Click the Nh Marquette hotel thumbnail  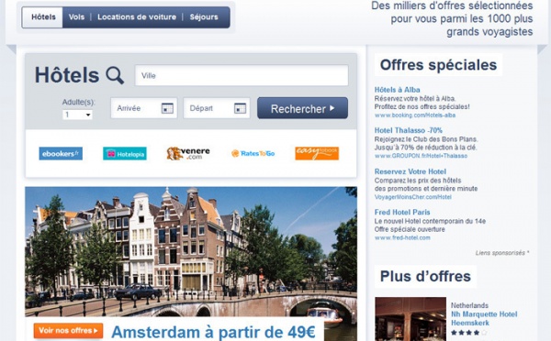pos(410,319)
